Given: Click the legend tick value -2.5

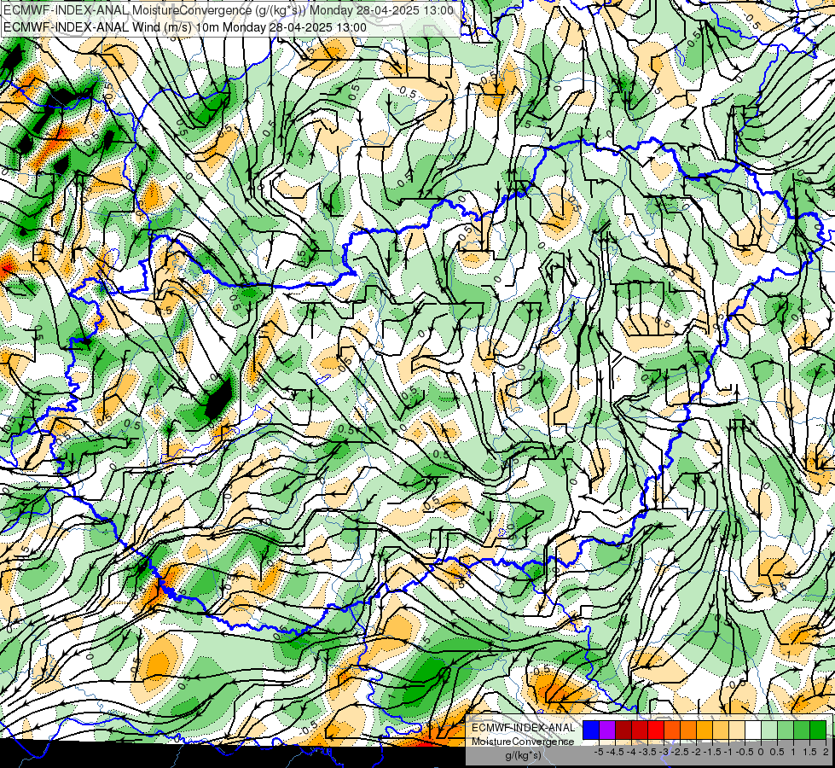Looking at the screenshot, I should tap(680, 752).
